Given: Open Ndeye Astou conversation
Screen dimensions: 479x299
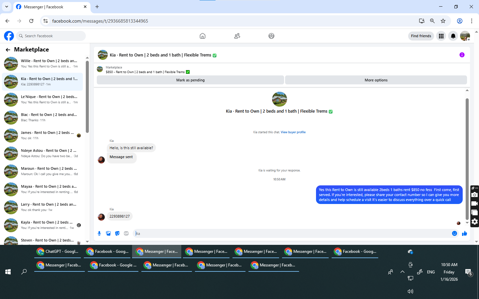Looking at the screenshot, I should (43, 153).
